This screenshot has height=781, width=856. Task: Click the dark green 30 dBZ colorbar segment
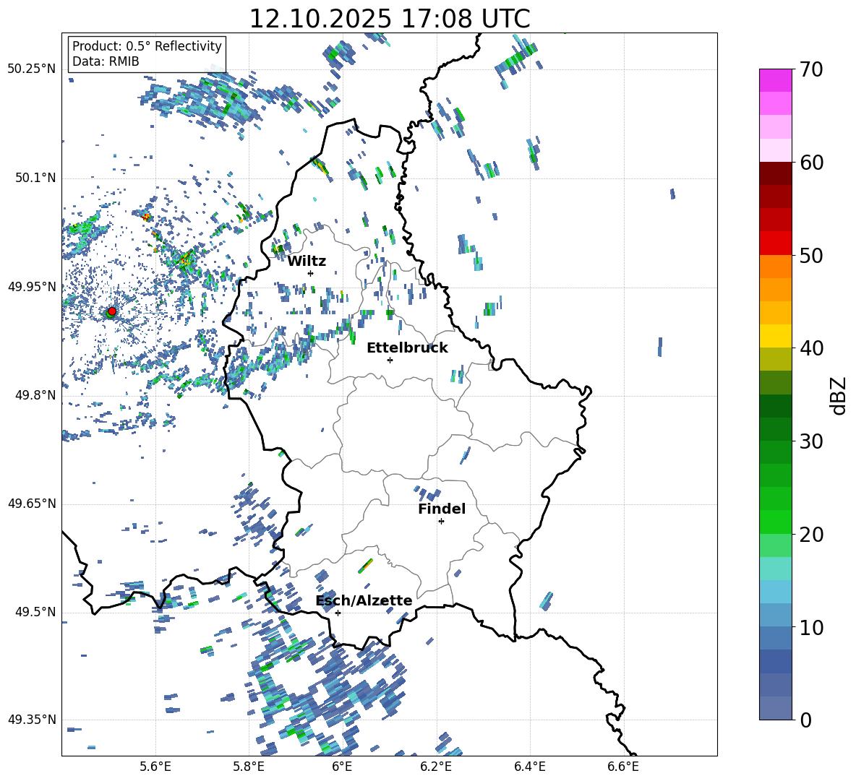point(775,428)
